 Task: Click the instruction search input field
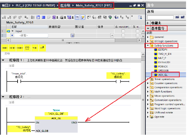click(x=160, y=17)
